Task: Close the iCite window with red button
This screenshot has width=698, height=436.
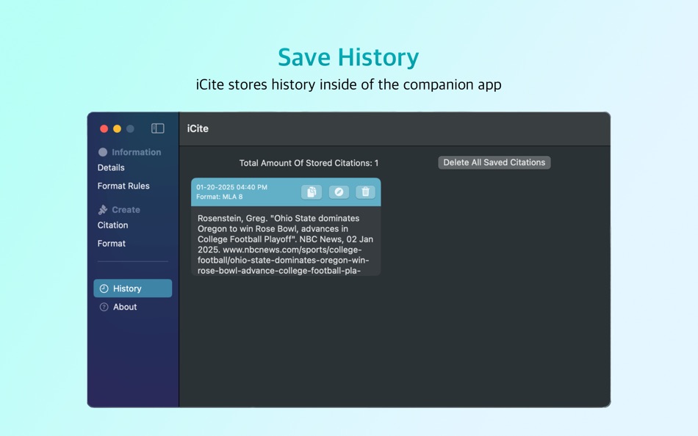Action: coord(104,128)
